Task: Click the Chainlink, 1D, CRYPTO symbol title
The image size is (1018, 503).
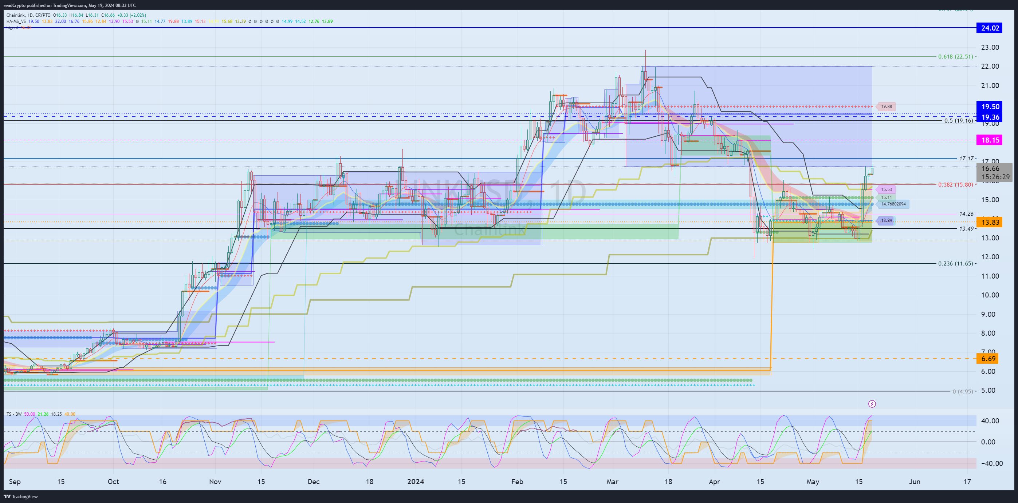Action: pos(28,15)
